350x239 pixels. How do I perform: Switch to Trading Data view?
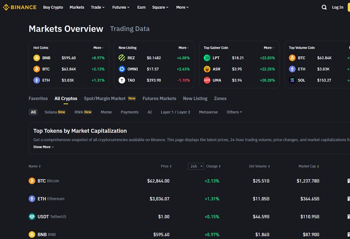pos(130,29)
